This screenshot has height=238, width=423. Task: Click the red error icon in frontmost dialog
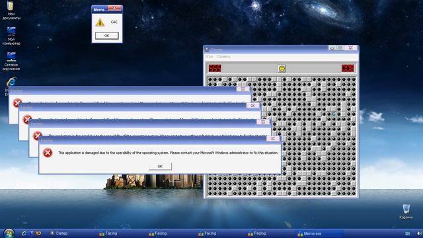[48, 153]
